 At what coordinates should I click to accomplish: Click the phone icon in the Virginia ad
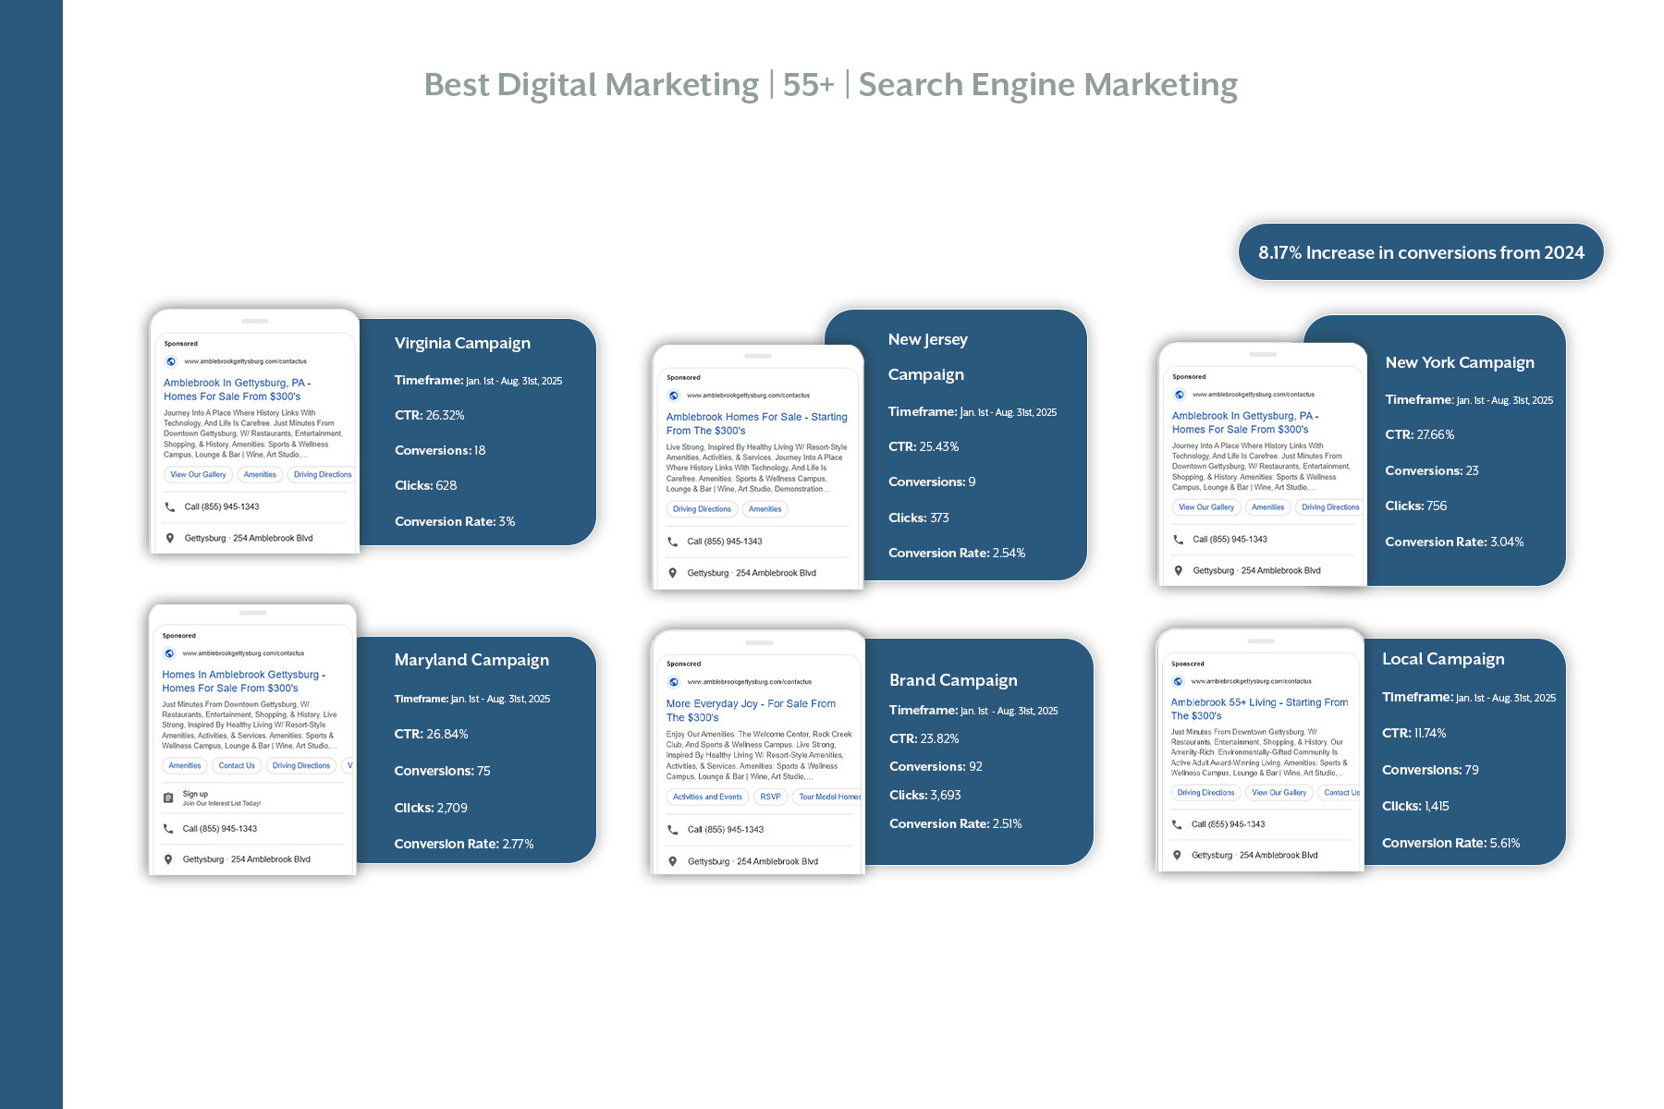tap(170, 507)
